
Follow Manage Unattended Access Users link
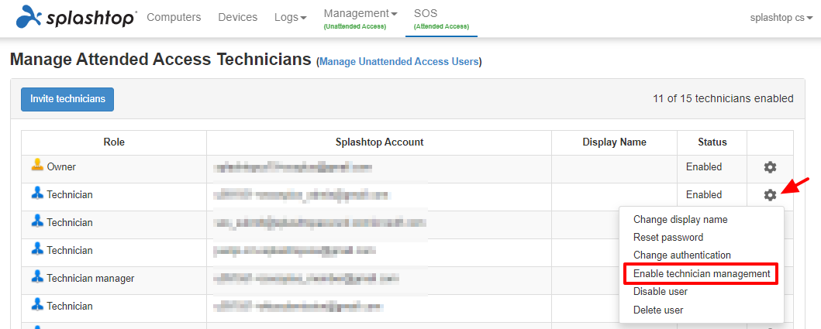click(x=399, y=62)
